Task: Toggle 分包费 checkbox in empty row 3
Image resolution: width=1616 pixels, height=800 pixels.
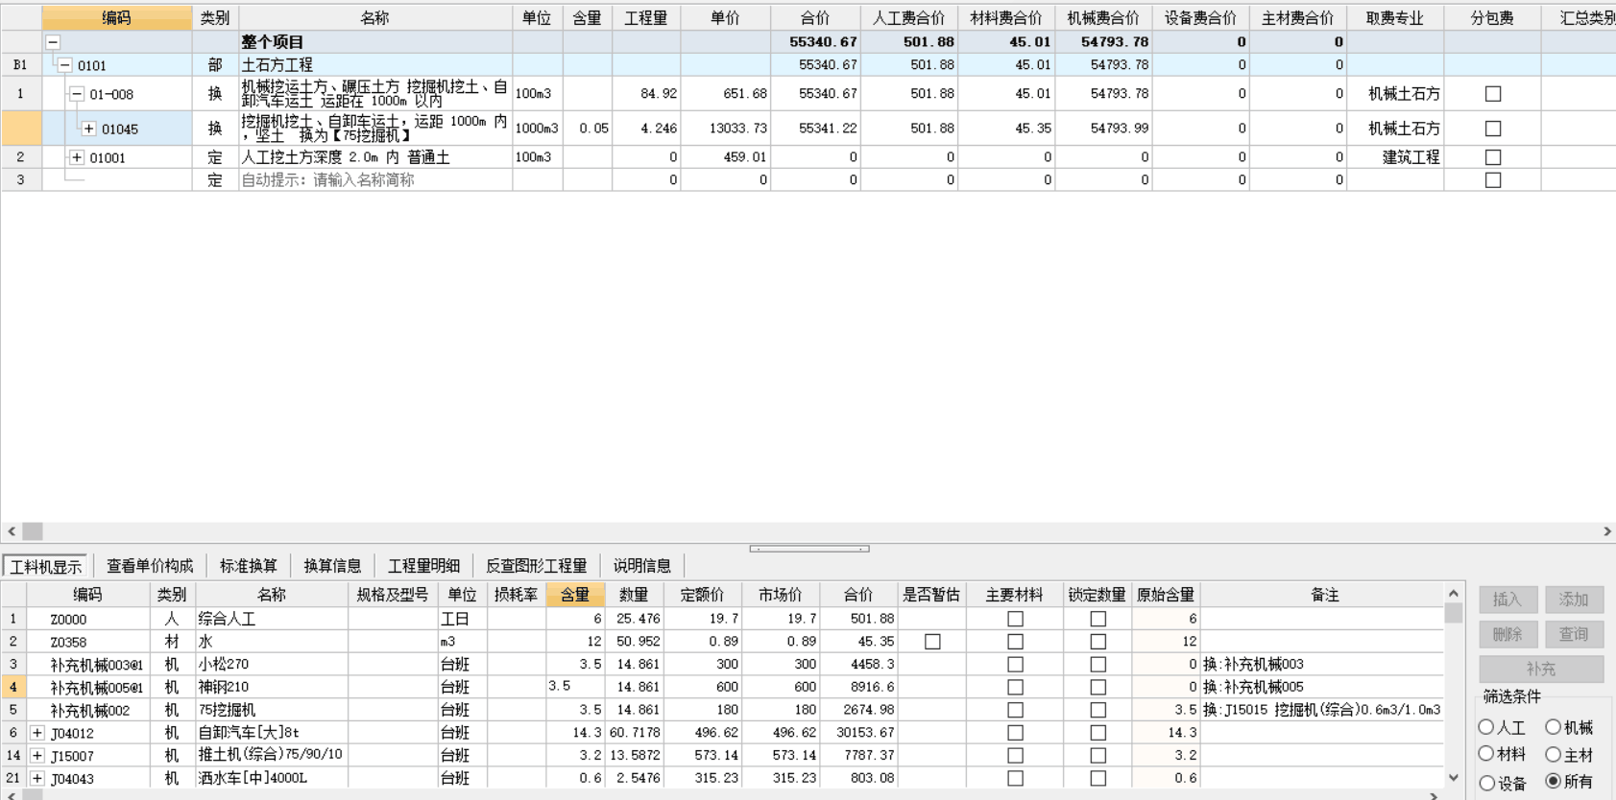Action: pyautogui.click(x=1493, y=180)
